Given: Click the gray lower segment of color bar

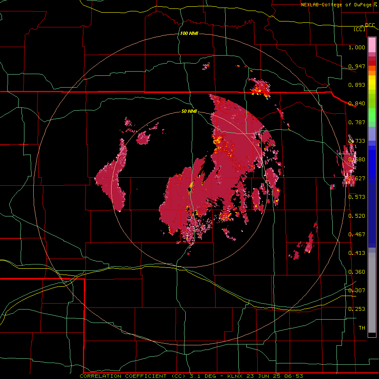Looking at the screenshot, I should (372, 293).
